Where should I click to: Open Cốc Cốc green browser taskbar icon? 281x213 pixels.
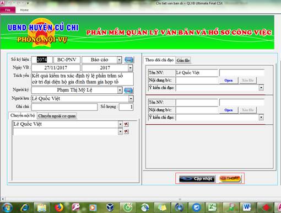tap(127, 207)
